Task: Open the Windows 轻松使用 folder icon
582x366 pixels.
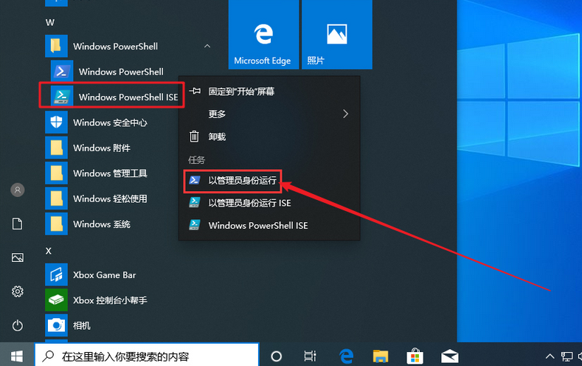Action: coord(56,198)
